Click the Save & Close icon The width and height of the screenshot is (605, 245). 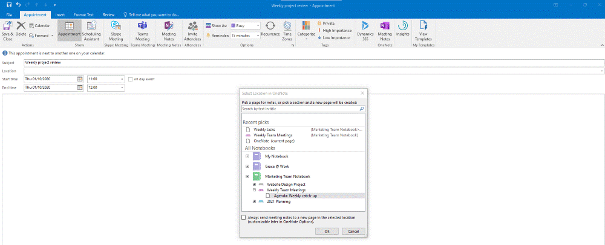[x=8, y=26]
